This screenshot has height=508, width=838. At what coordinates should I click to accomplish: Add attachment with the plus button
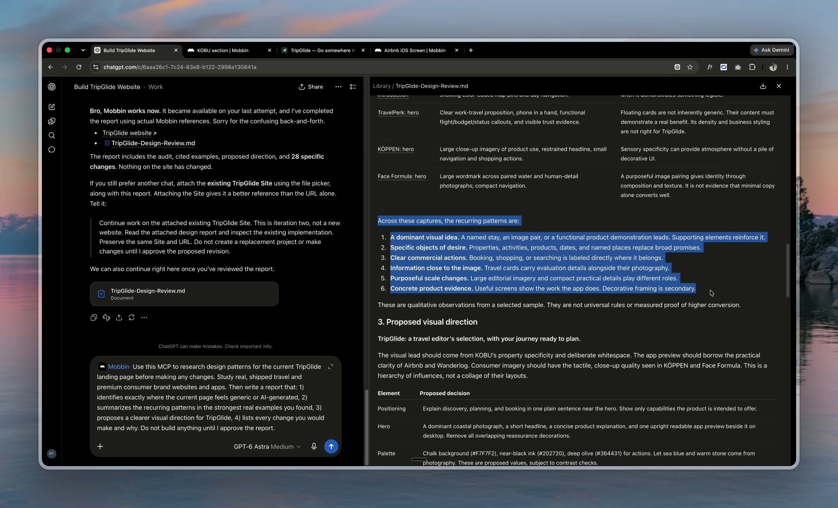tap(100, 446)
